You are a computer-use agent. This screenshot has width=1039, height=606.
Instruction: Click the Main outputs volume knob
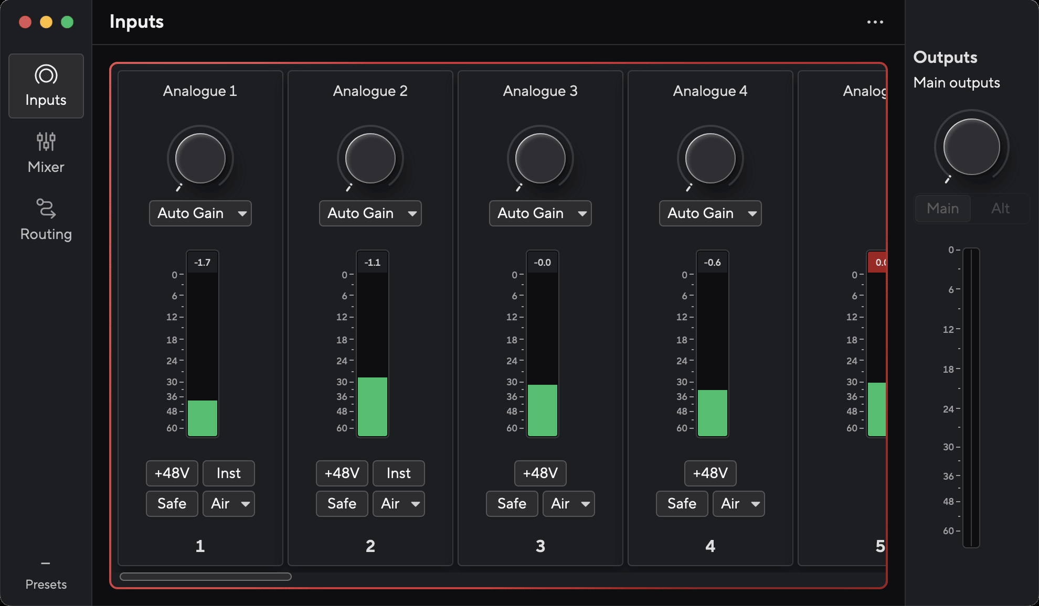click(x=971, y=147)
